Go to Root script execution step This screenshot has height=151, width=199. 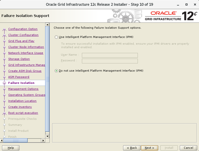coord(23,113)
